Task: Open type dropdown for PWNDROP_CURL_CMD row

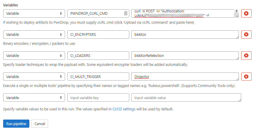Action: point(34,13)
